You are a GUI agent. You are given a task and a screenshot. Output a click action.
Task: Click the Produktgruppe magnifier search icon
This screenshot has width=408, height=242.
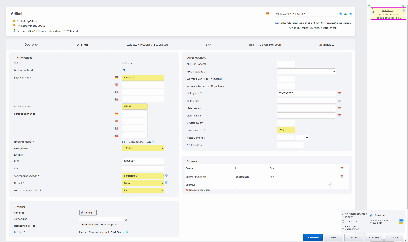153,142
